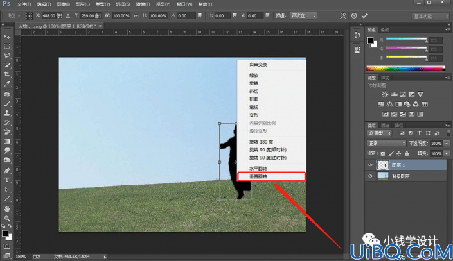The image size is (453, 261).
Task: Expand the 不透明度 opacity slider arrow
Action: [x=447, y=143]
